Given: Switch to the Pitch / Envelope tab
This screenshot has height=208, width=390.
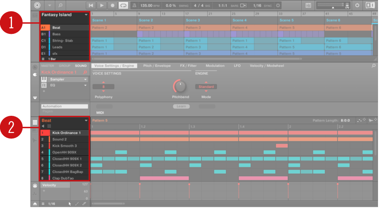Looking at the screenshot, I should (x=156, y=66).
